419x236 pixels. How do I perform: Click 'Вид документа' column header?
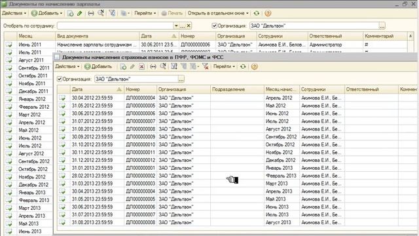97,36
